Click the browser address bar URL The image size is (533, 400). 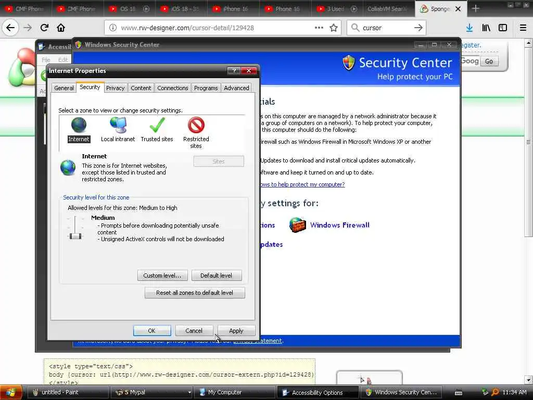[187, 28]
